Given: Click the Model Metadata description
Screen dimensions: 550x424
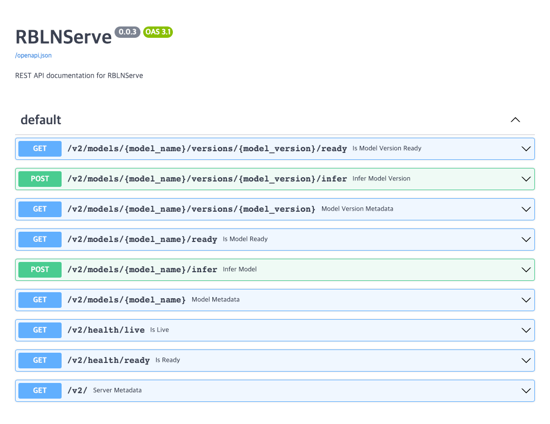Looking at the screenshot, I should 216,299.
